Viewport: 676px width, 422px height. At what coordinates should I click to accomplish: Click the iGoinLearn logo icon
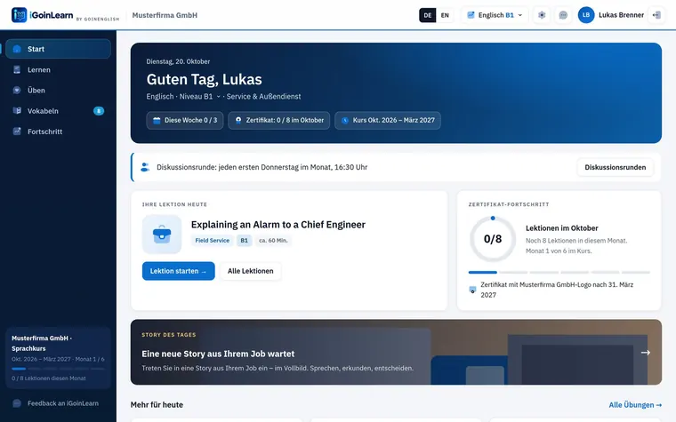tap(19, 15)
